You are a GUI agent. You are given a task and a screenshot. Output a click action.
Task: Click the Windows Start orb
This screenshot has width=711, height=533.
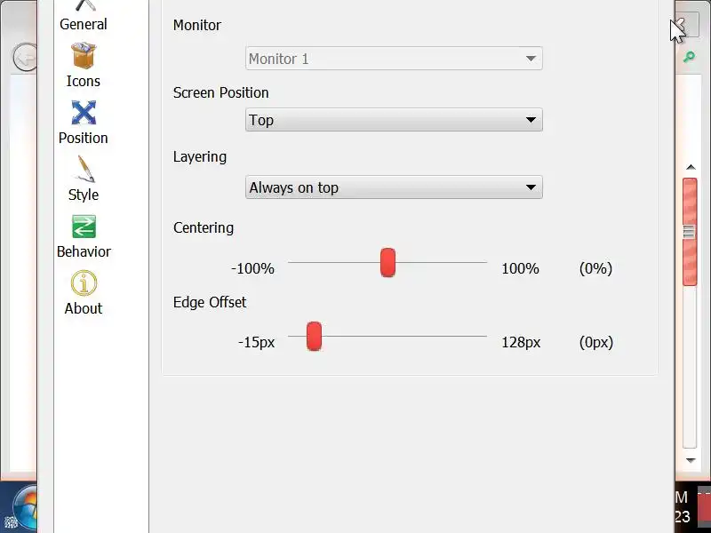[23, 508]
